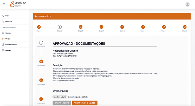Select Etapa 5 checkmark step
The width and height of the screenshot is (195, 106).
tap(122, 27)
